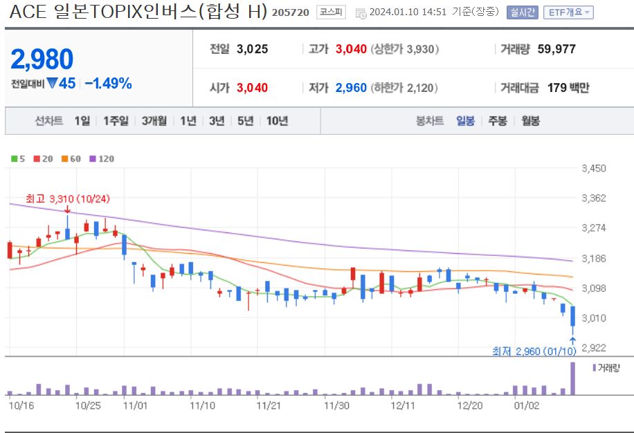The image size is (634, 433).
Task: Open the ETF개요 dropdown
Action: [x=568, y=12]
